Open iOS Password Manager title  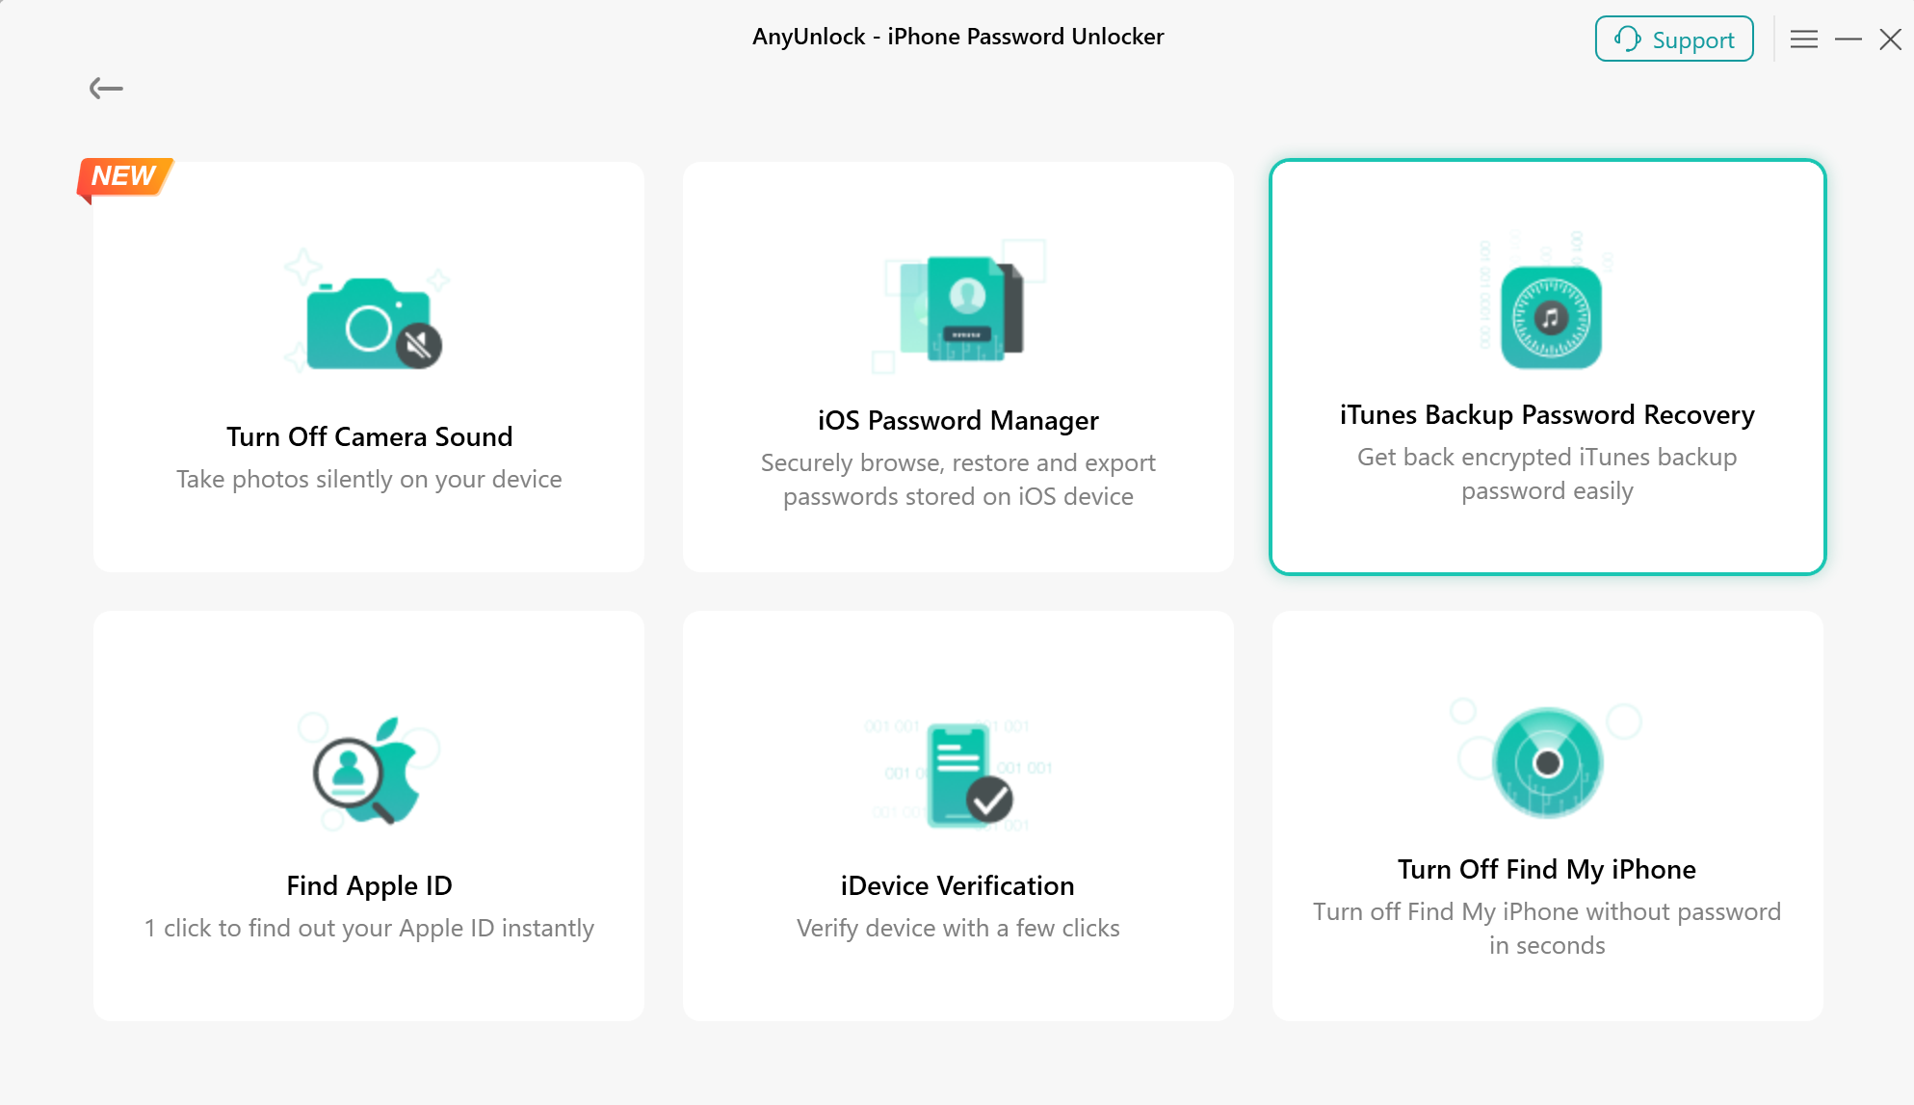[958, 420]
